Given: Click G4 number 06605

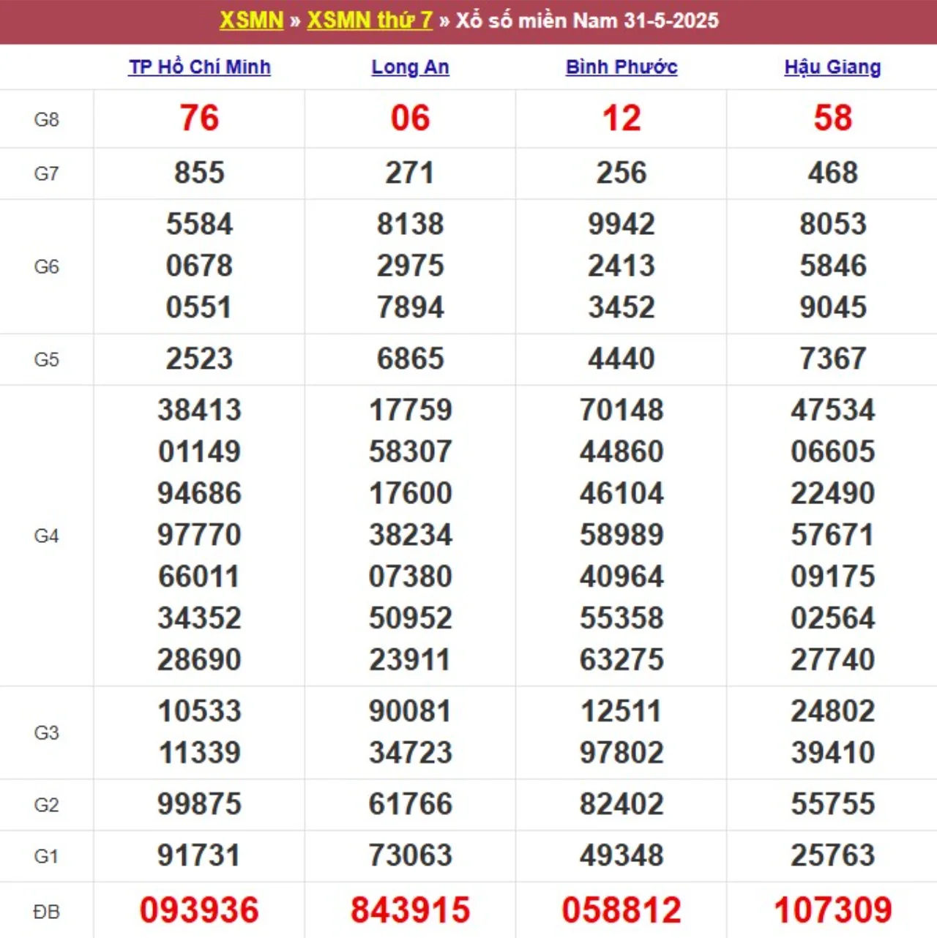Looking at the screenshot, I should 832,452.
